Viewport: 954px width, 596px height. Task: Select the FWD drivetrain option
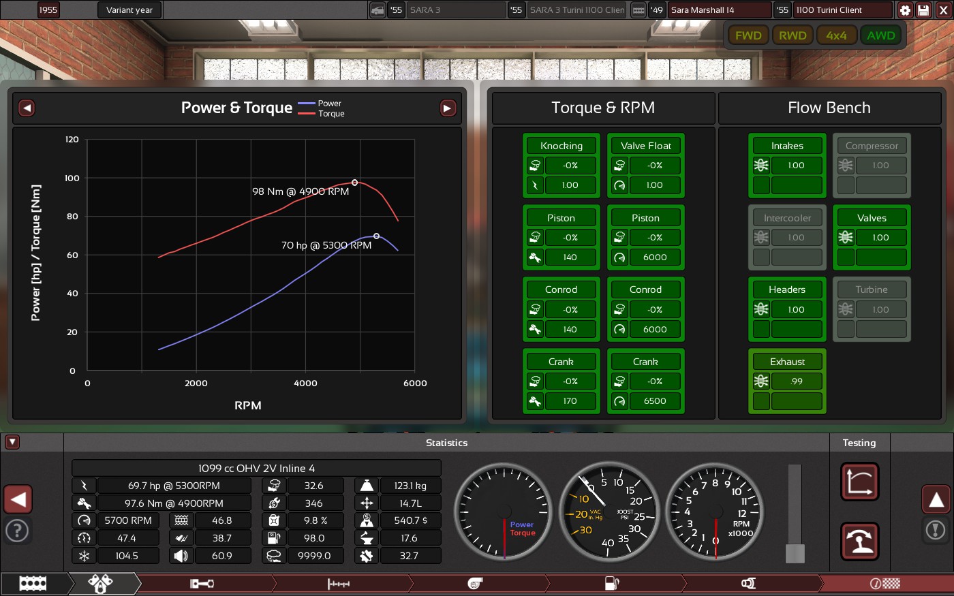coord(748,35)
